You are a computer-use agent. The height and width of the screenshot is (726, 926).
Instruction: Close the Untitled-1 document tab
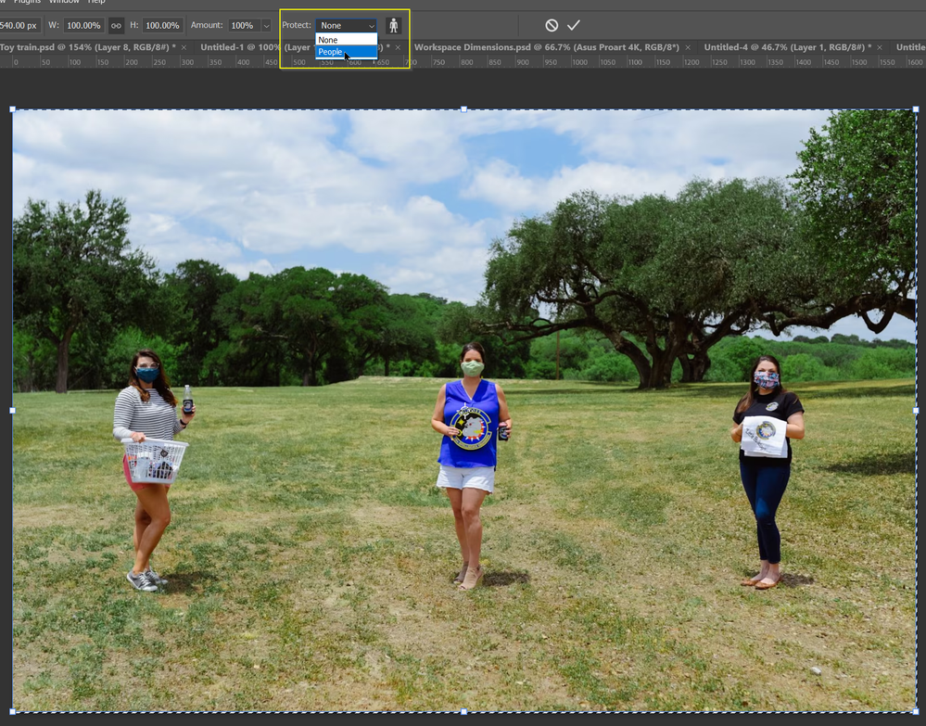tap(398, 47)
